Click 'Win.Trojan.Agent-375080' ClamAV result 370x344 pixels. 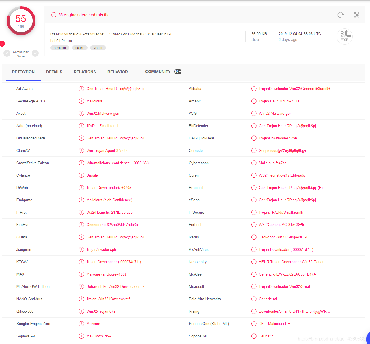107,150
